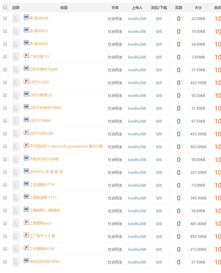Click the Word icon beside 序 言20929

pos(26,17)
